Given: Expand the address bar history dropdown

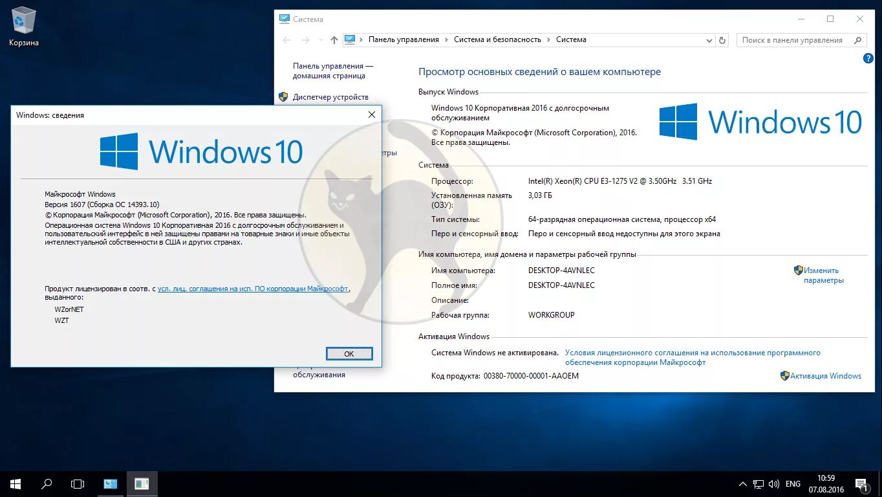Looking at the screenshot, I should (x=709, y=40).
